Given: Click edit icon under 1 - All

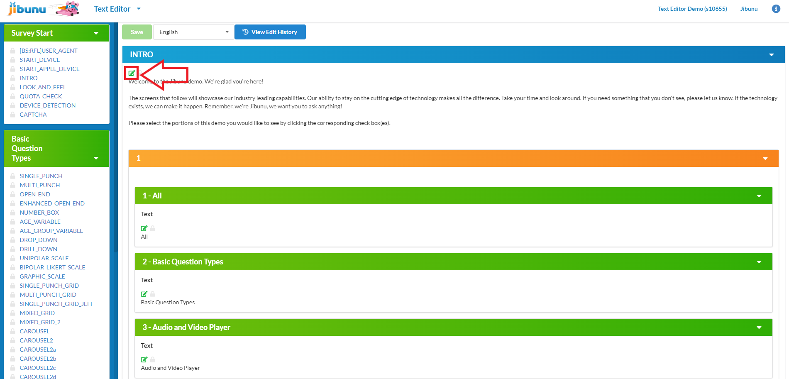Looking at the screenshot, I should point(144,228).
